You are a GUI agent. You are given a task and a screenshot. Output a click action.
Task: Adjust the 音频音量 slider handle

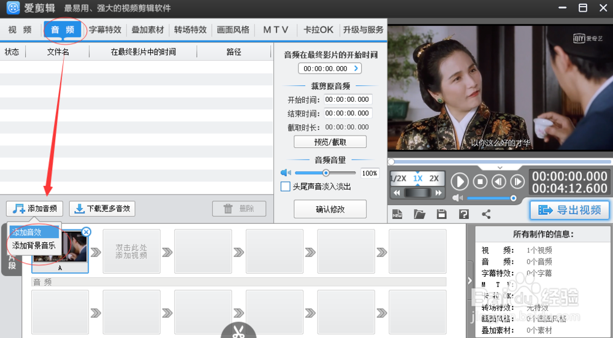pyautogui.click(x=326, y=173)
